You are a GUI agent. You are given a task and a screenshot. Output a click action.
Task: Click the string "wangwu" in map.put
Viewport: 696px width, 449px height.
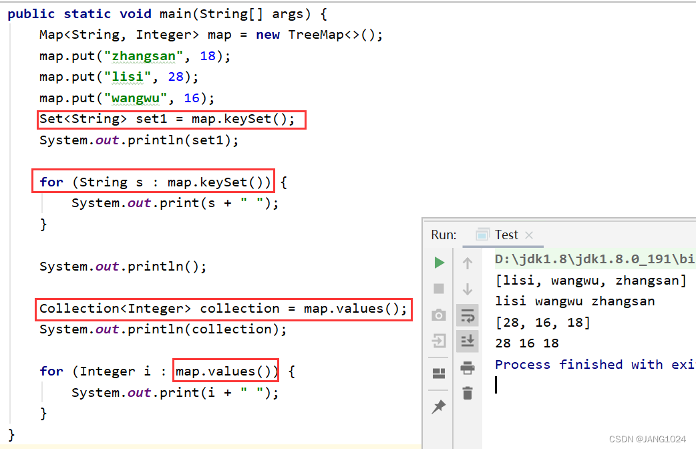click(136, 98)
